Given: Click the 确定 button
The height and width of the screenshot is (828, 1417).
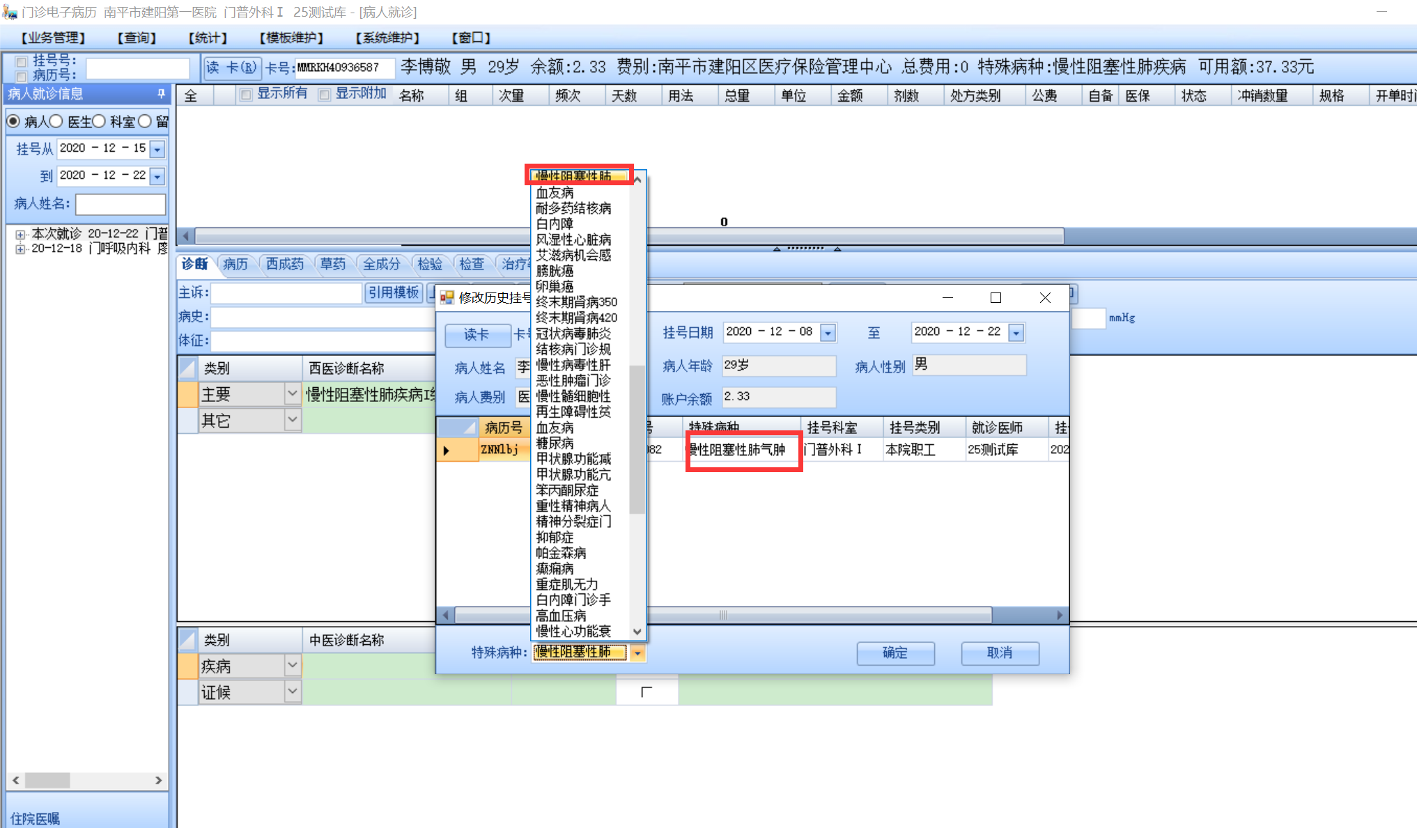Looking at the screenshot, I should [895, 653].
